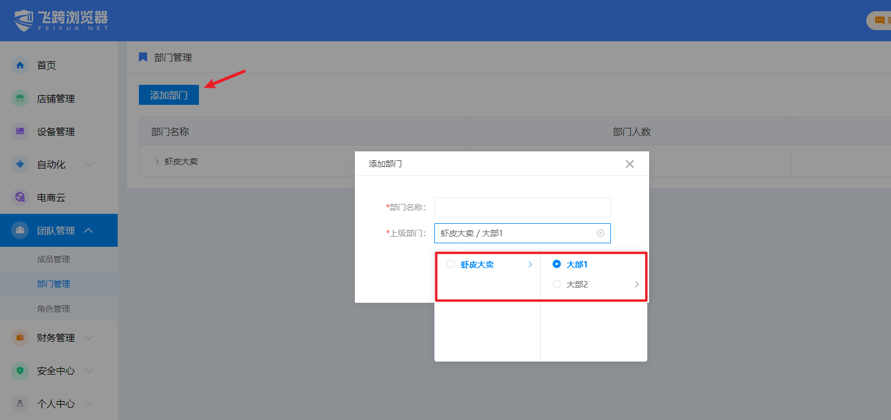Select the 大部1 radio button

(x=557, y=264)
